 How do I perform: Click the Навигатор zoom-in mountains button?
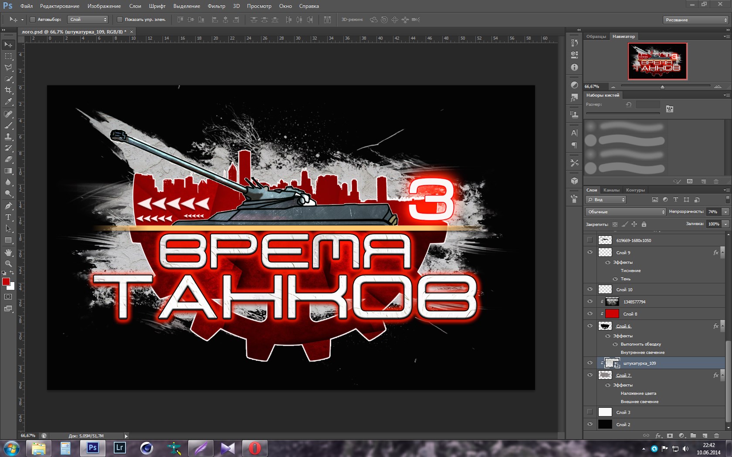(x=718, y=87)
